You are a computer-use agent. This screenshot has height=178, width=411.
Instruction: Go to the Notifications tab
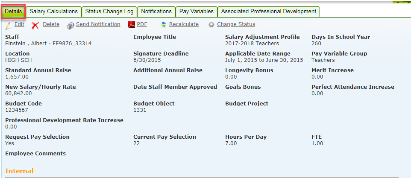156,12
